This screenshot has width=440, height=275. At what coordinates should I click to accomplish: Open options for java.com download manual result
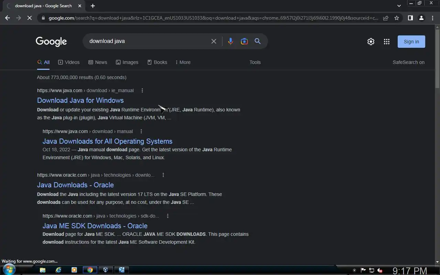(141, 131)
